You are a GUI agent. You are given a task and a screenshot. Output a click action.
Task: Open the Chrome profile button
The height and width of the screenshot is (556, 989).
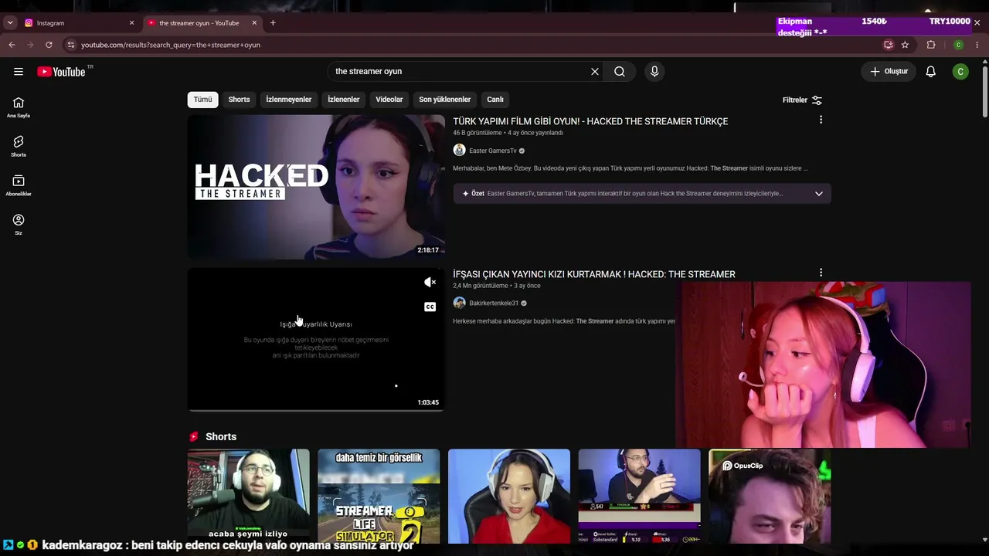[x=958, y=45]
